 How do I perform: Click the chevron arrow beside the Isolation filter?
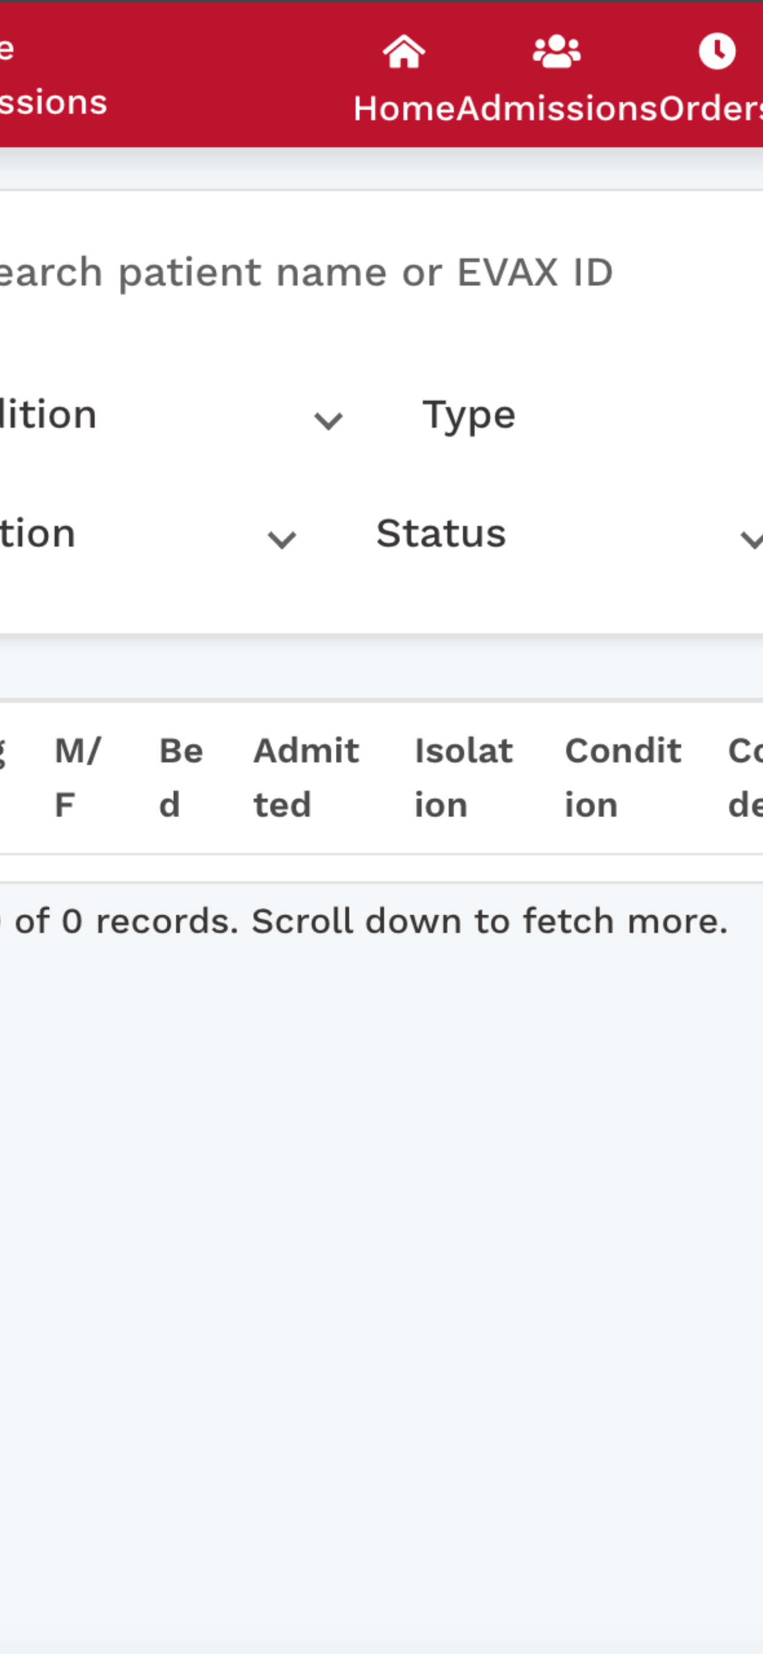[282, 540]
